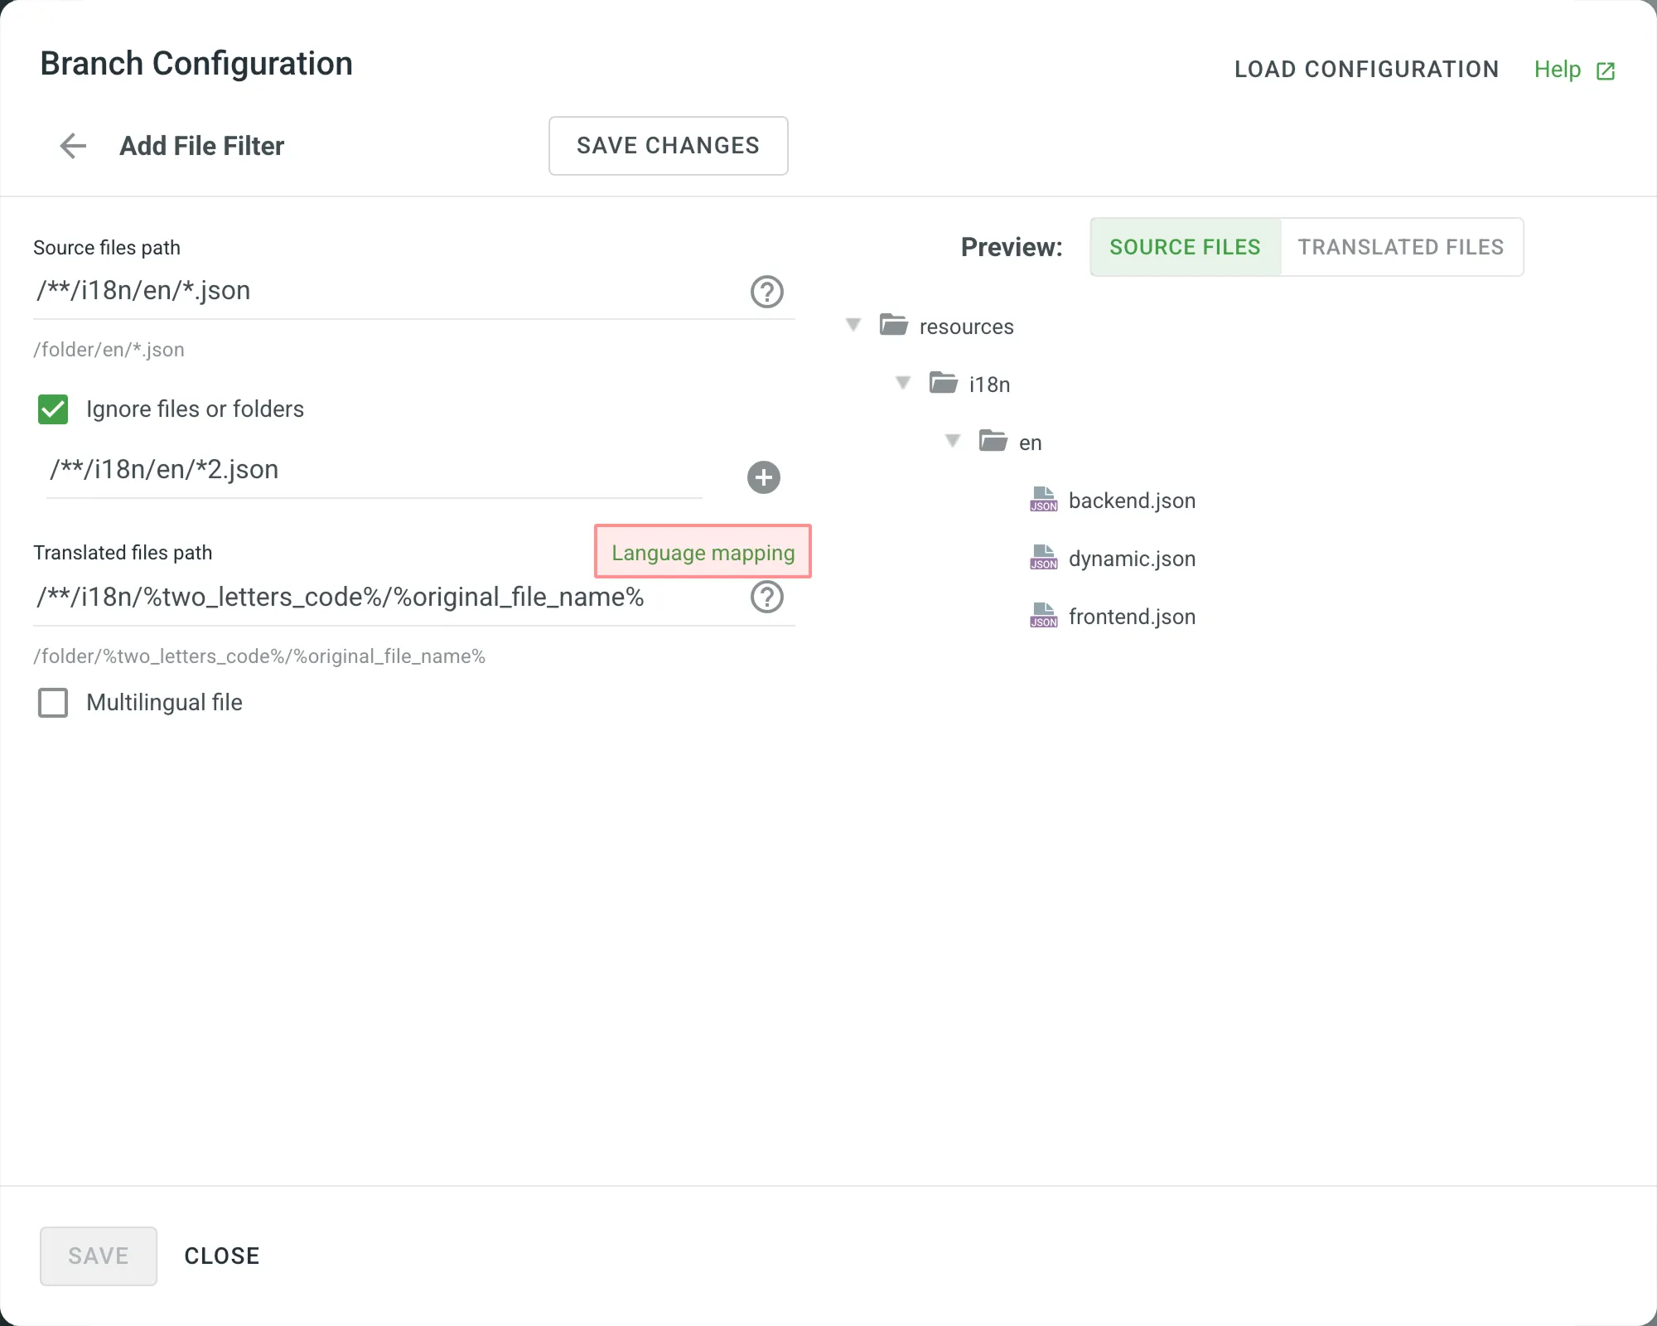Collapse the en folder node
1657x1326 pixels.
click(953, 441)
